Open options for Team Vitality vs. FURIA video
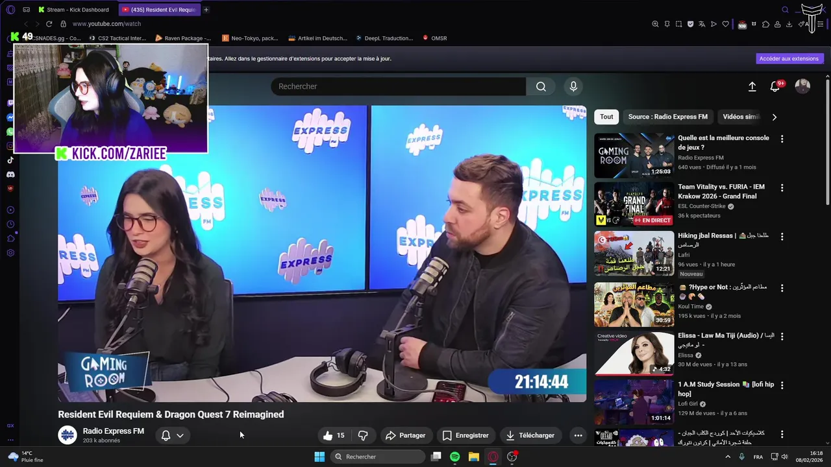The height and width of the screenshot is (467, 831). (x=782, y=187)
